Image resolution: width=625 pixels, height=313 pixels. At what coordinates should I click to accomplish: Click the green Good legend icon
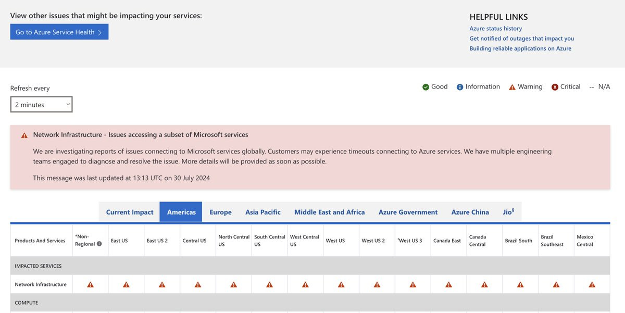[x=426, y=87]
